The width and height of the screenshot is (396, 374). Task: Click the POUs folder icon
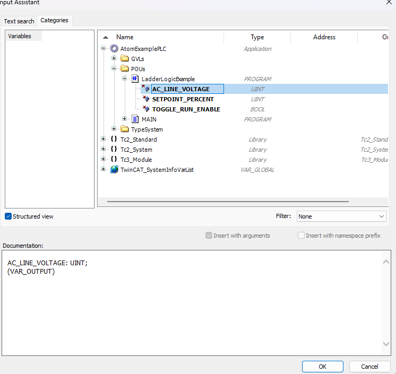tap(125, 68)
